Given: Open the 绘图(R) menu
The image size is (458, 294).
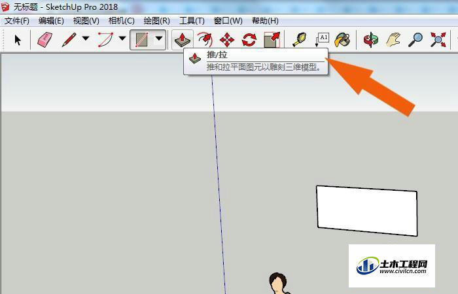Looking at the screenshot, I should click(157, 21).
